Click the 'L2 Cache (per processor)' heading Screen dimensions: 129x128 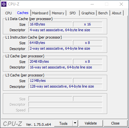[x=25, y=56]
